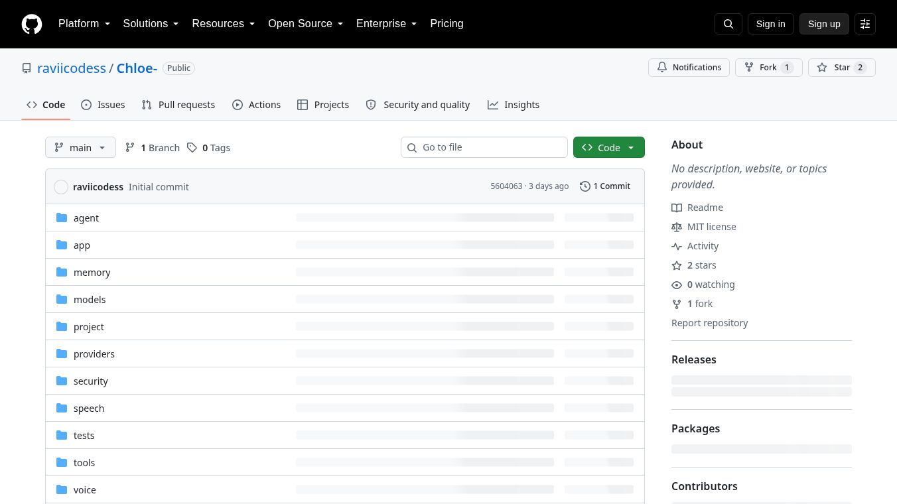Go to the GitHub homepage logo
This screenshot has height=504, width=897.
[32, 24]
